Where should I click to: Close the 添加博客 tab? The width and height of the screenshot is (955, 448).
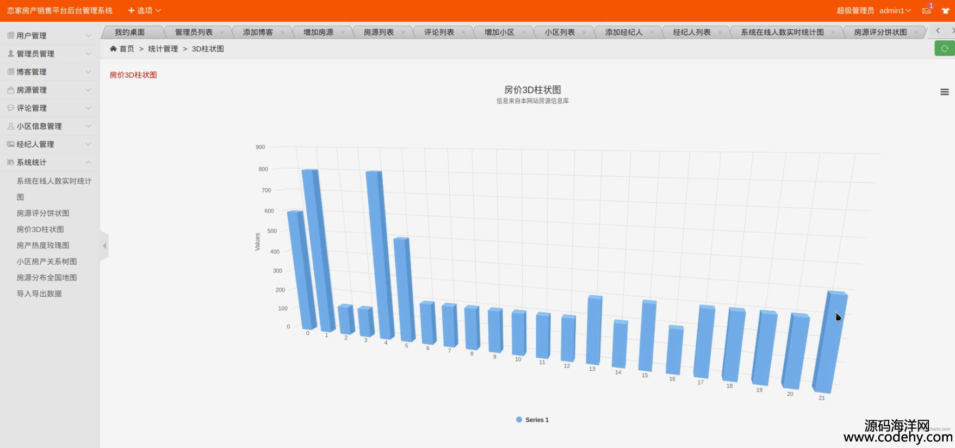tap(282, 32)
